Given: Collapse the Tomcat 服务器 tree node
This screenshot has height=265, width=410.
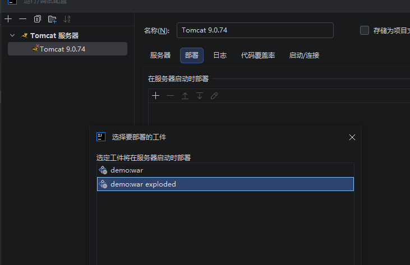Looking at the screenshot, I should [12, 35].
